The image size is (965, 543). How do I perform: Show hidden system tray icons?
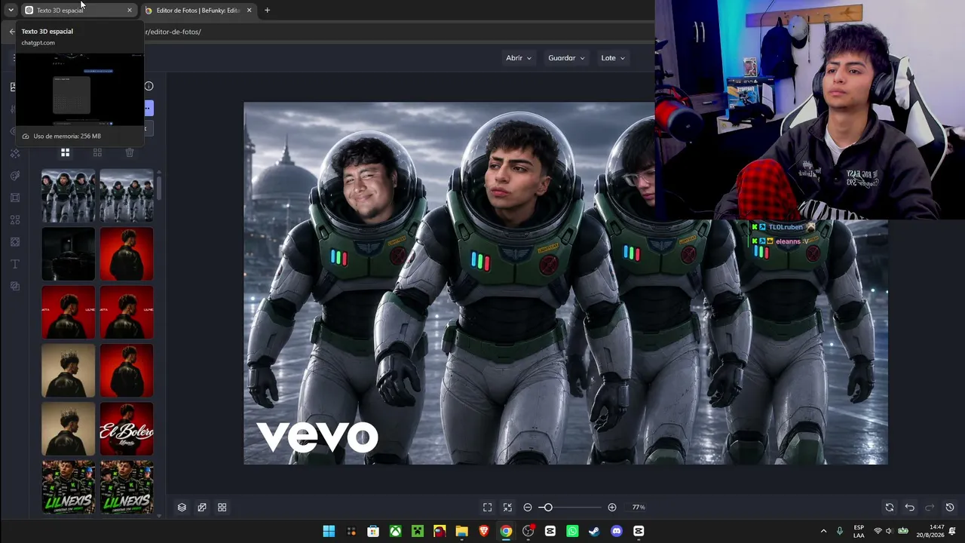pos(823,531)
